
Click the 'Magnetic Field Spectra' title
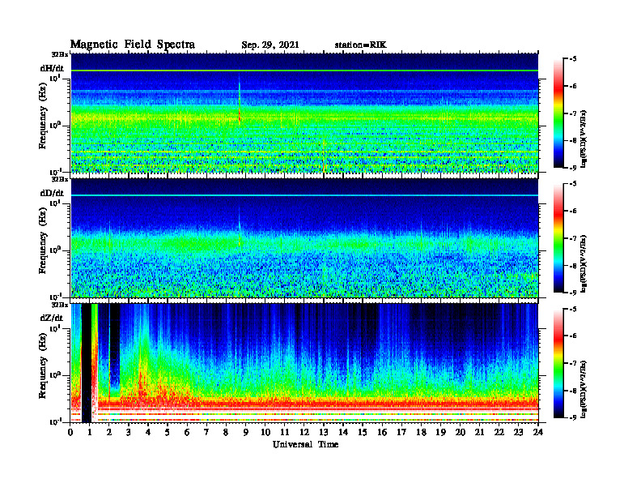click(133, 45)
